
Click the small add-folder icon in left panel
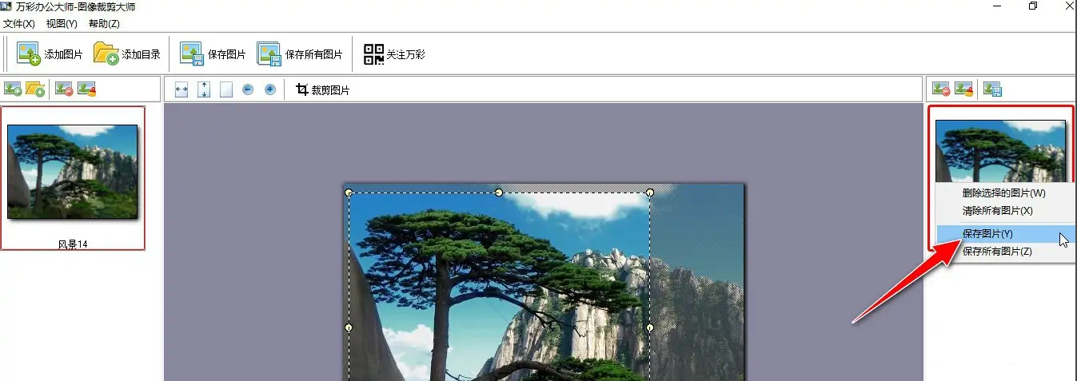coord(35,89)
